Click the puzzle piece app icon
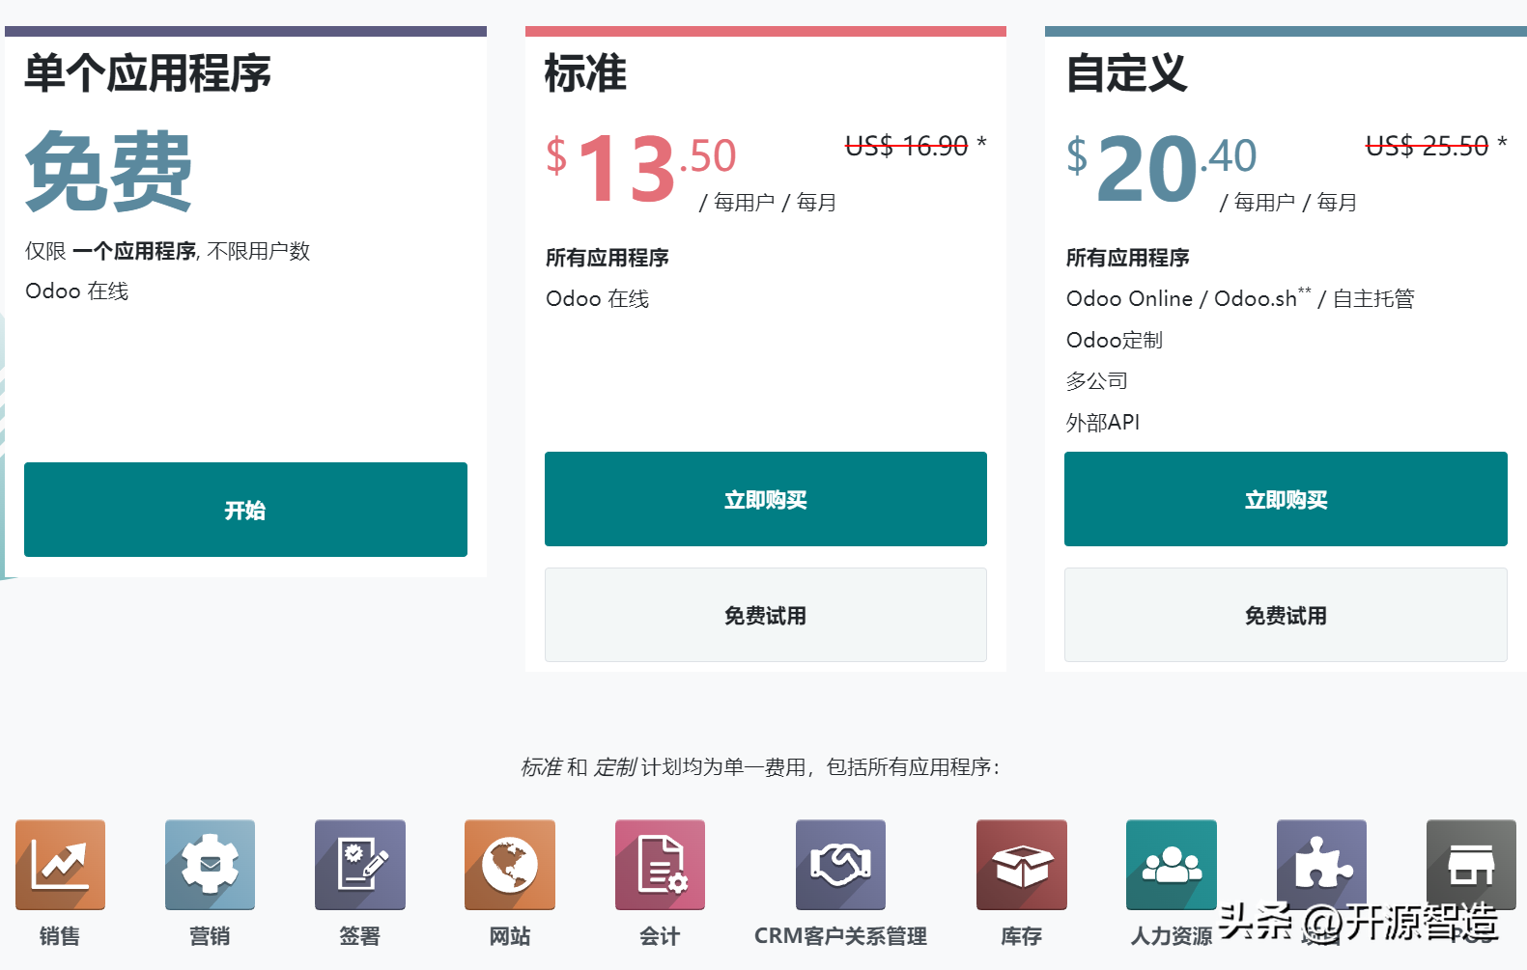This screenshot has width=1527, height=970. coord(1321,865)
